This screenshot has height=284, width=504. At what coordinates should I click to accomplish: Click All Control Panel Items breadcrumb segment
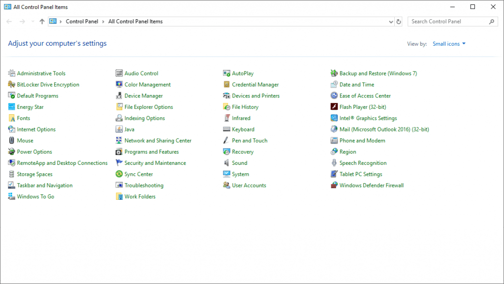coord(135,22)
